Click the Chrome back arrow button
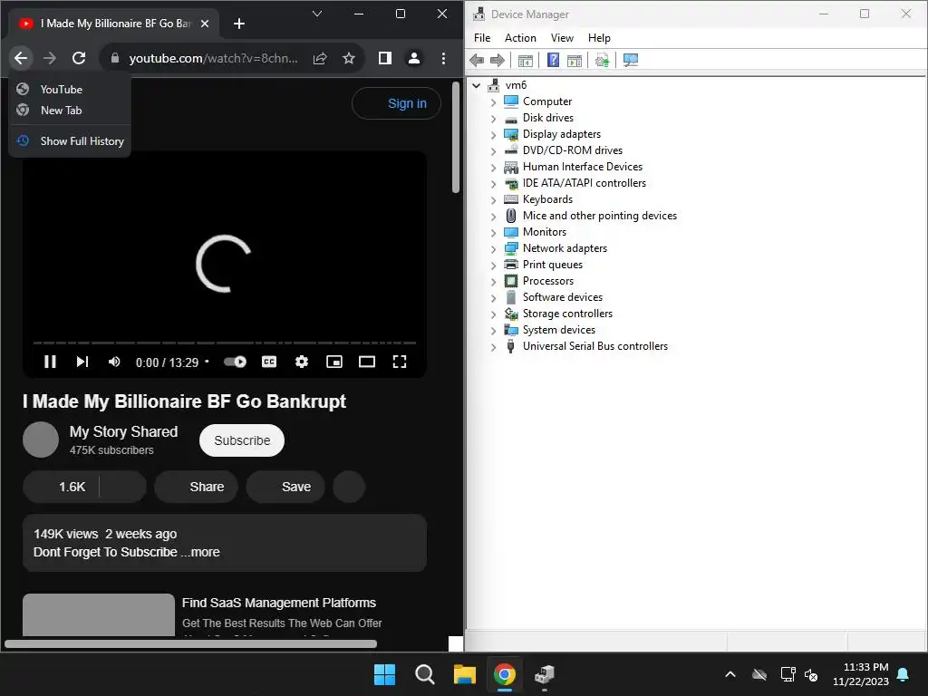The width and height of the screenshot is (928, 696). click(21, 58)
